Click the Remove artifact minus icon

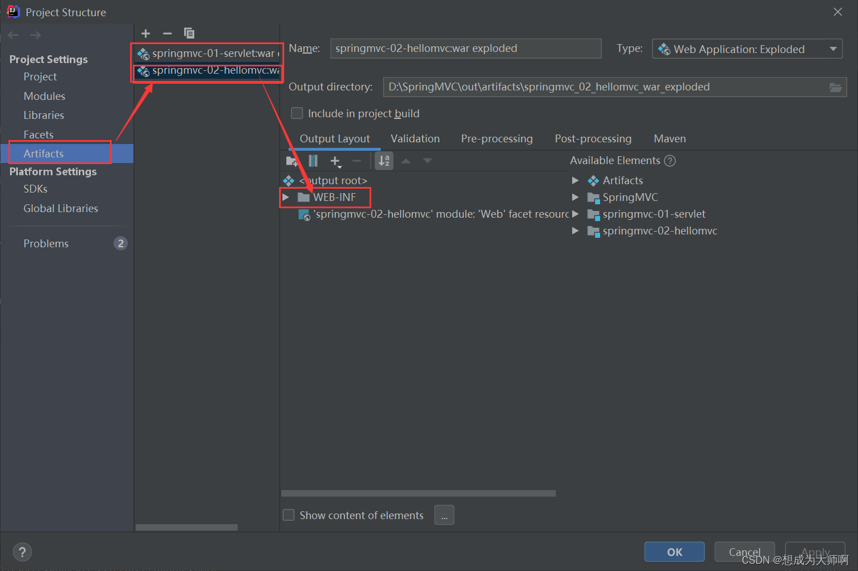point(167,33)
